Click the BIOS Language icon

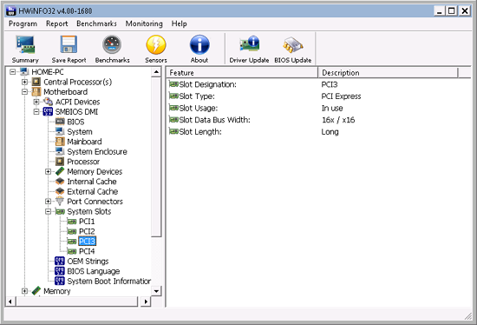click(x=60, y=271)
